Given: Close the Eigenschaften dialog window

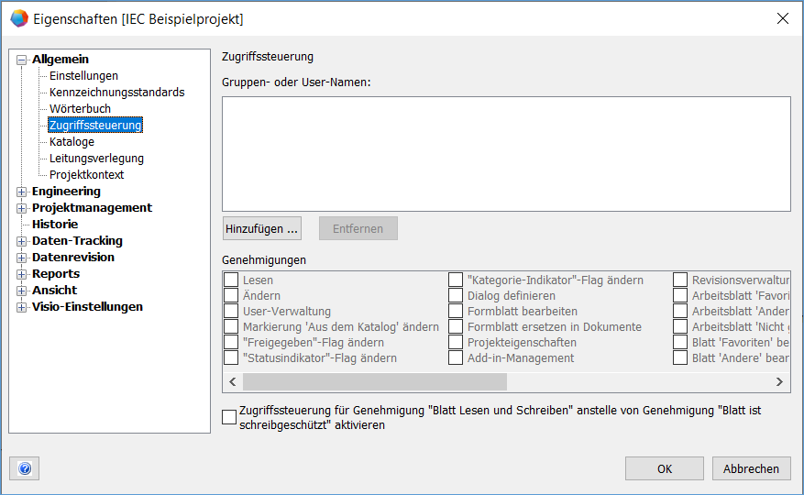Looking at the screenshot, I should pos(782,18).
